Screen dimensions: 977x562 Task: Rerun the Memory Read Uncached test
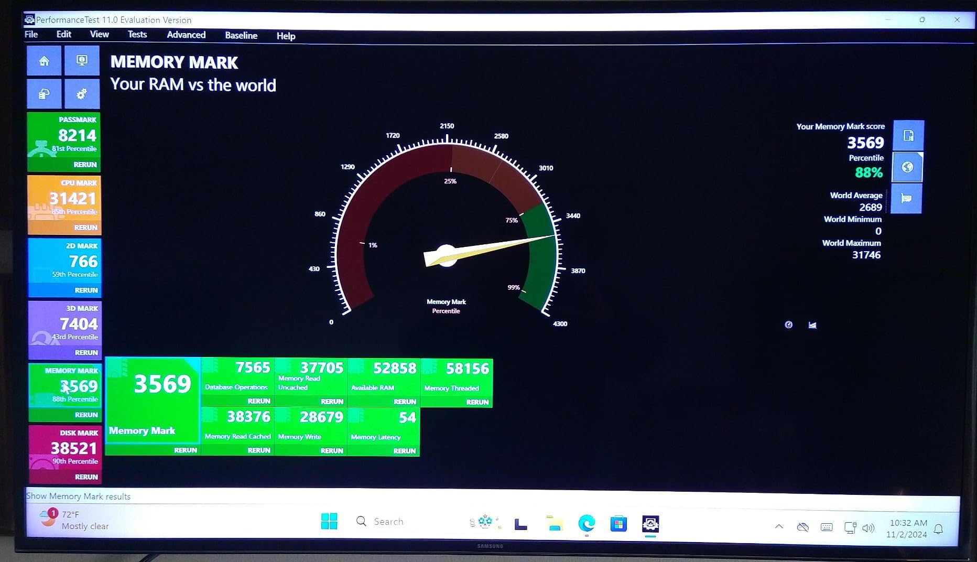[x=332, y=402]
